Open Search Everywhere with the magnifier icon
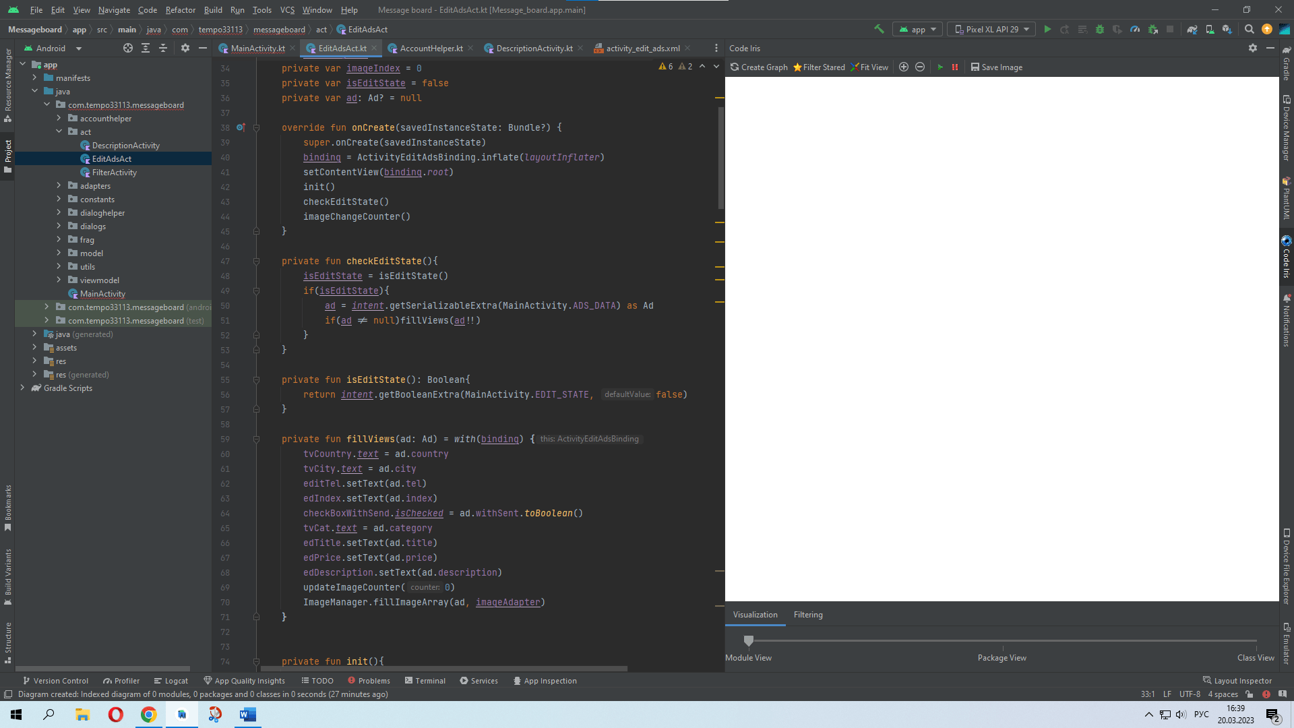Screen dimensions: 1294x728 (x=1250, y=30)
